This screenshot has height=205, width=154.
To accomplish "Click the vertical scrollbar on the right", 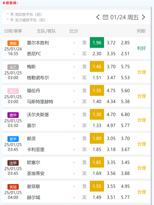I will 151,105.
